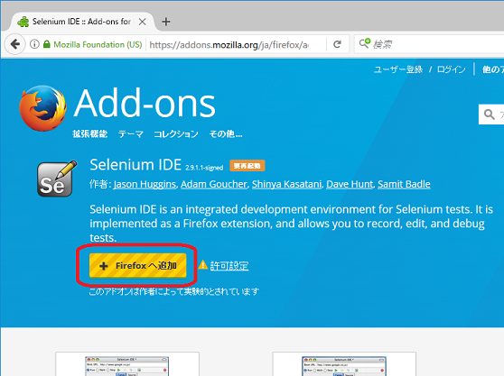
Task: Click the add-on search magnifier icon
Action: [490, 115]
